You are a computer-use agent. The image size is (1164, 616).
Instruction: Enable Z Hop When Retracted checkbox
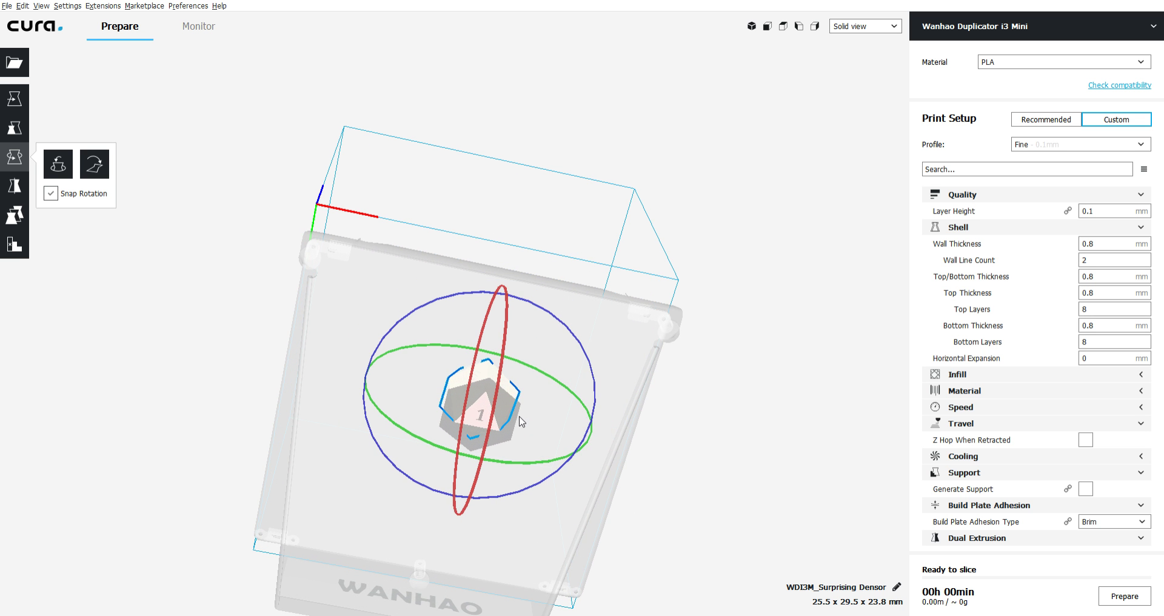coord(1086,440)
